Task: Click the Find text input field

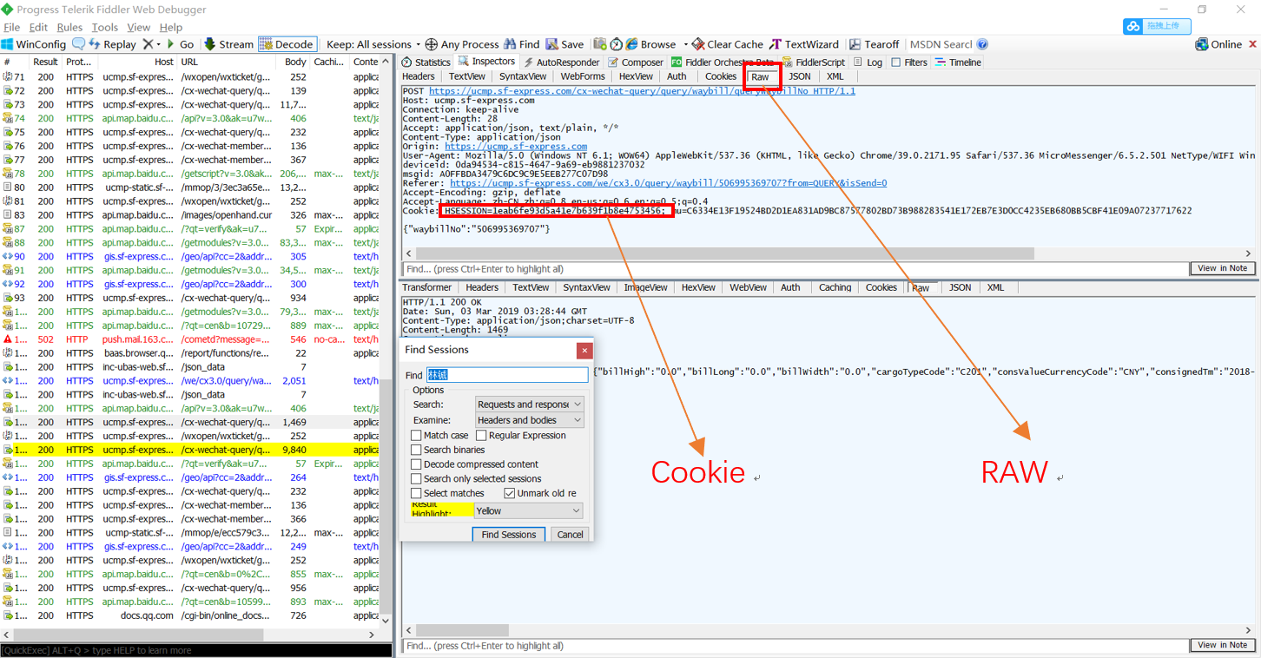Action: pyautogui.click(x=507, y=375)
